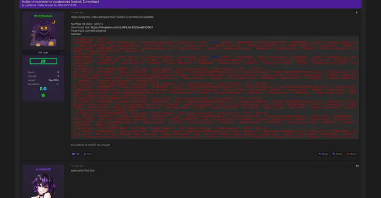Click the 'VIP User' title label

point(43,53)
